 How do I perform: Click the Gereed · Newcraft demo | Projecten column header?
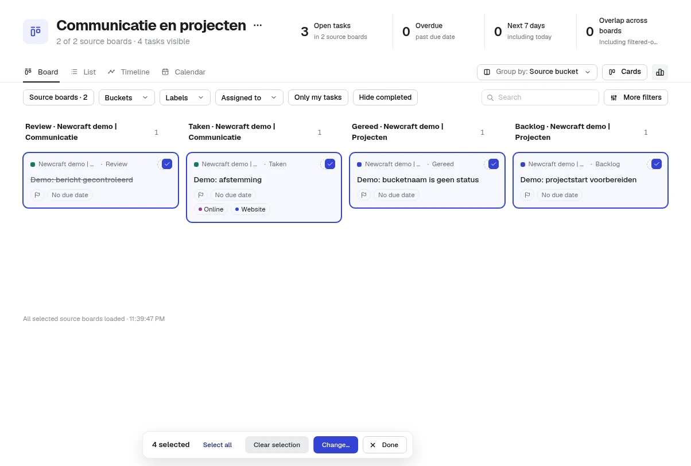(x=398, y=132)
